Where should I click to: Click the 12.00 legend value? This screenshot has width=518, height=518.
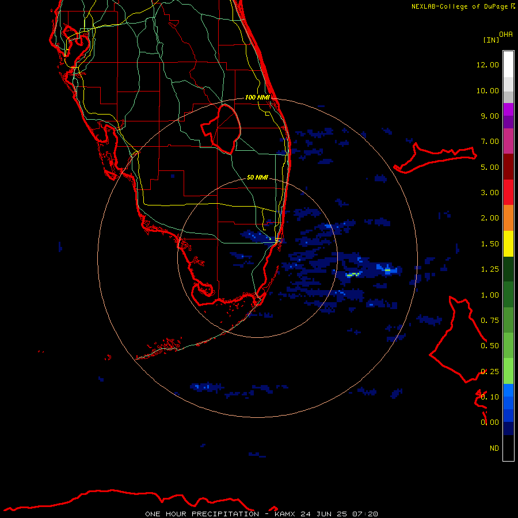coord(487,64)
